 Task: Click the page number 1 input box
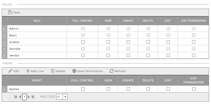coord(24,97)
